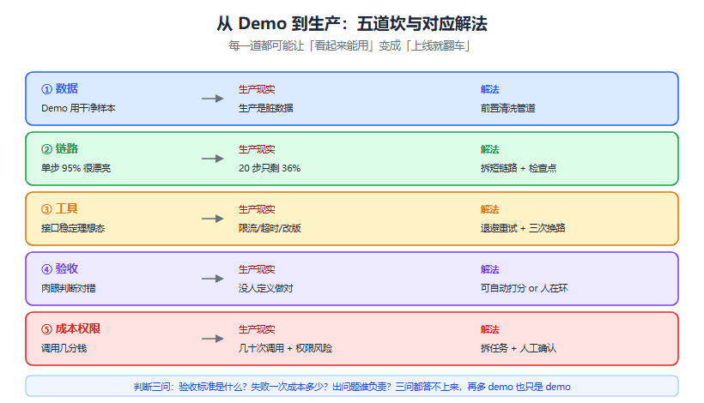
Task: Click the ① 数据 heading
Action: [x=60, y=89]
